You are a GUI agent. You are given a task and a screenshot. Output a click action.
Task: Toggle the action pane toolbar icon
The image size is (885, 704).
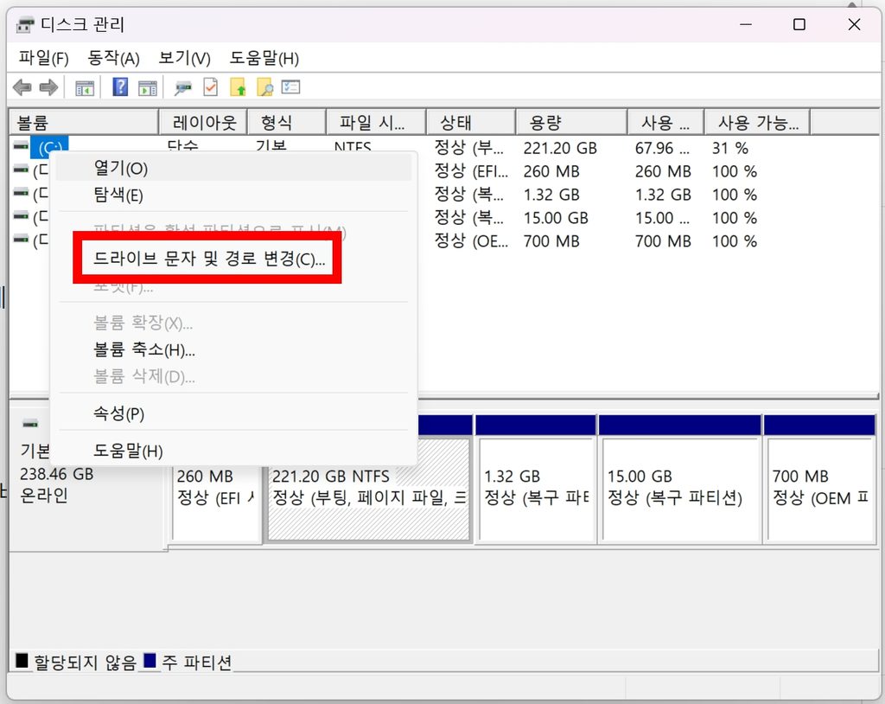[147, 88]
